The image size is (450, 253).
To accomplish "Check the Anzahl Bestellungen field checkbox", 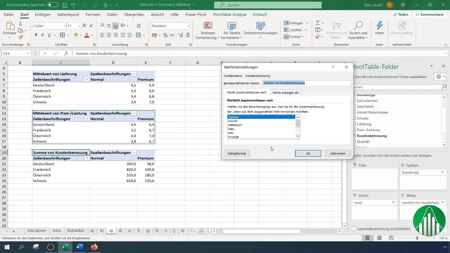I will pos(354,112).
